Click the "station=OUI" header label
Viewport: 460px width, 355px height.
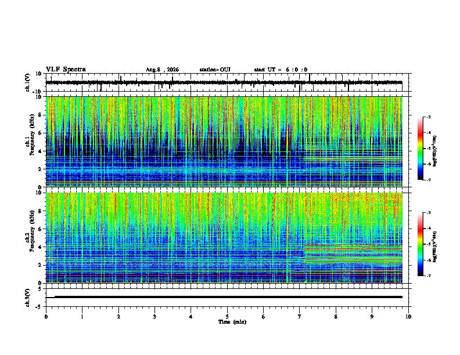tap(215, 70)
